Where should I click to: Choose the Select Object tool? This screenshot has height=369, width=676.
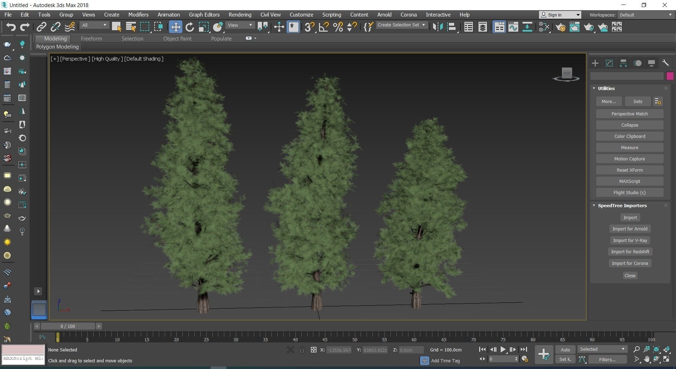pyautogui.click(x=117, y=27)
